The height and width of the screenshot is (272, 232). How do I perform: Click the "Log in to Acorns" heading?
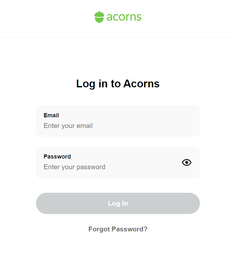point(118,84)
